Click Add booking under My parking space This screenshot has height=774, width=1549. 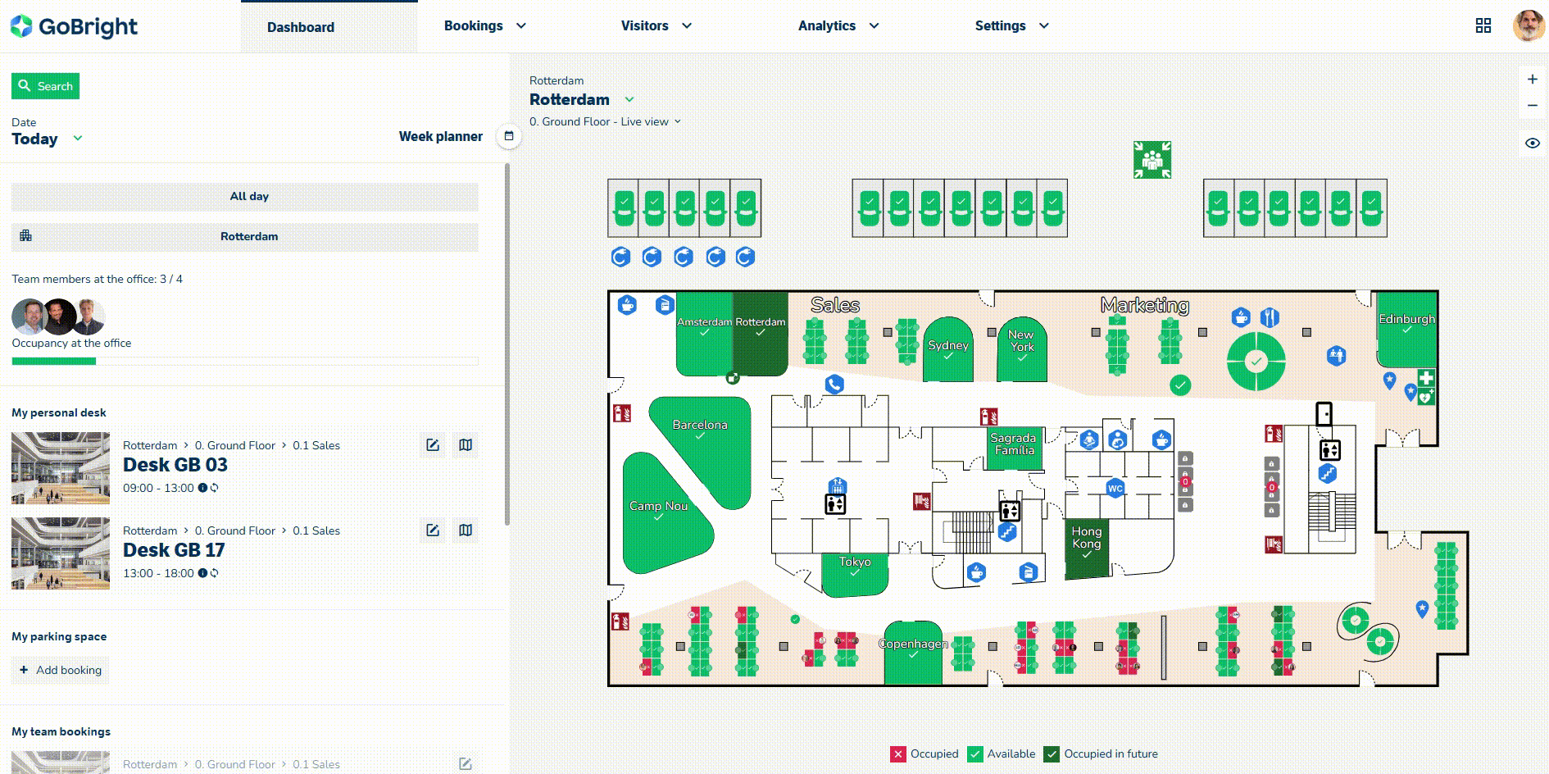point(60,670)
